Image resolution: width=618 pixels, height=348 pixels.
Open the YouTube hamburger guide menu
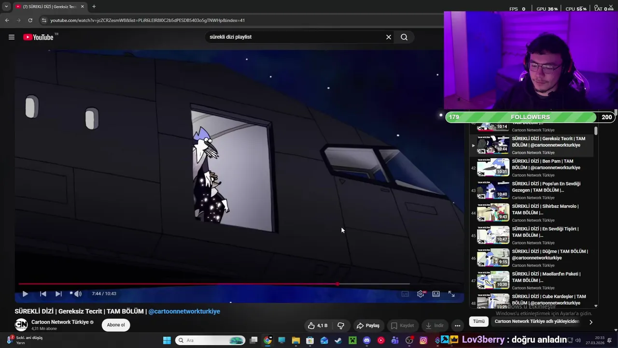click(12, 37)
